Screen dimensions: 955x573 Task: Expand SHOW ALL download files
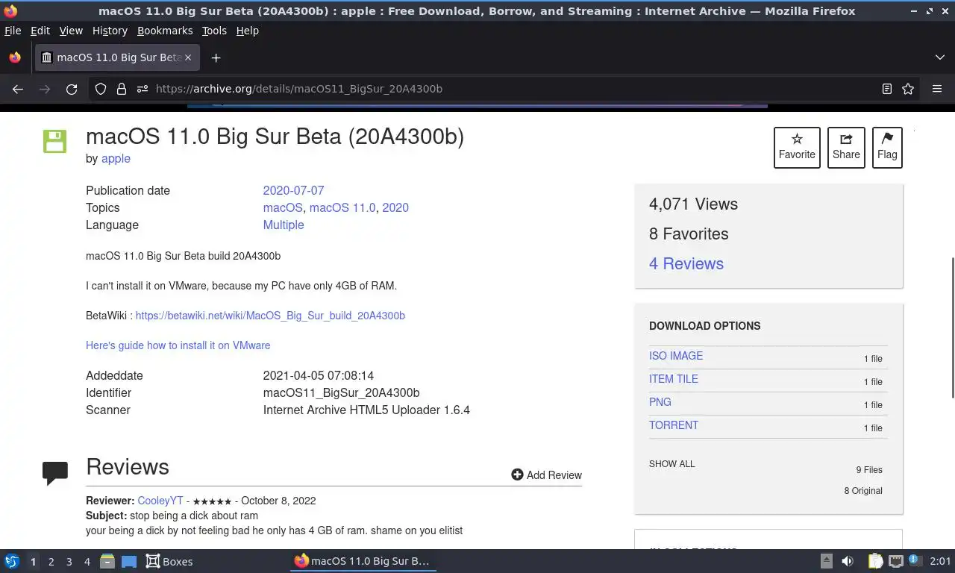pos(671,464)
